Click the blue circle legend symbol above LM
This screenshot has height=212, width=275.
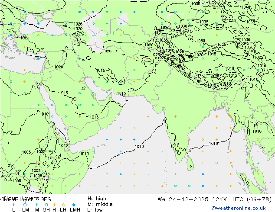(x=25, y=205)
